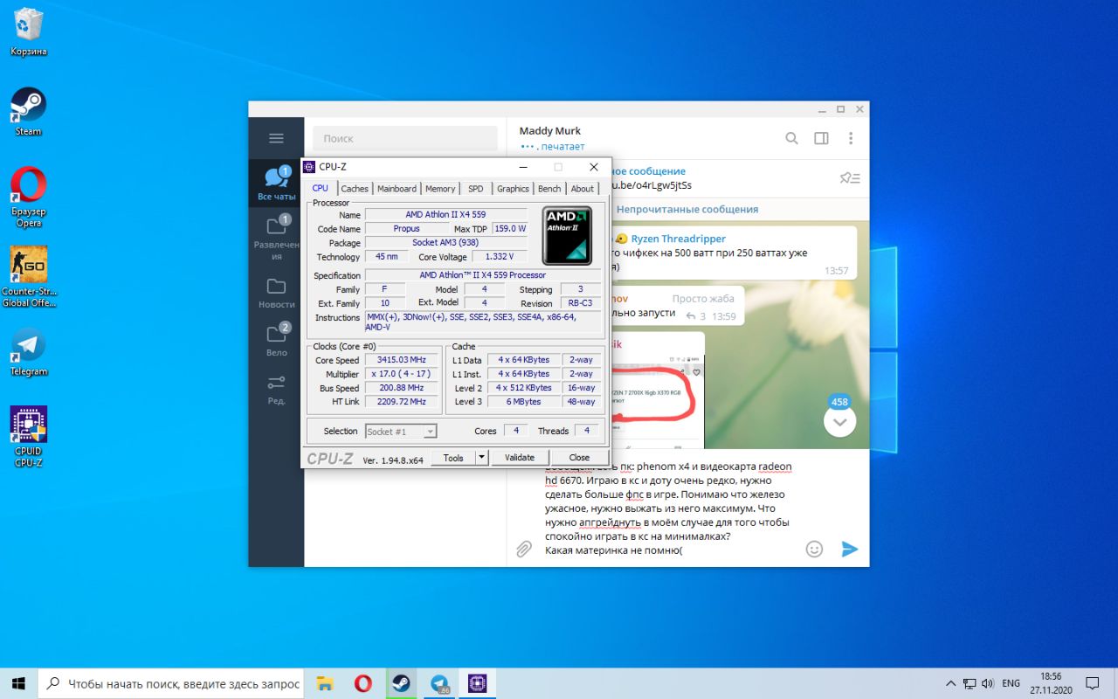1118x699 pixels.
Task: Open chat options three-dot menu
Action: pyautogui.click(x=851, y=138)
